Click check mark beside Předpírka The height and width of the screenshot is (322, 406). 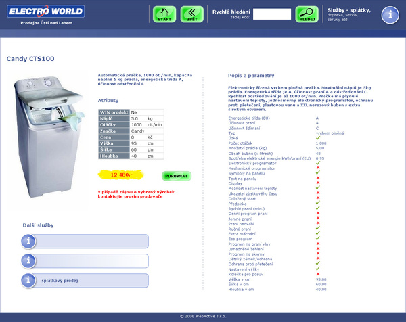click(318, 203)
